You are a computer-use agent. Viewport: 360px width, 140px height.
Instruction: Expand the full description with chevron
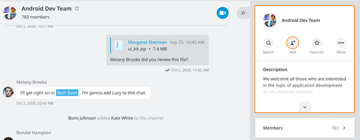[305, 107]
